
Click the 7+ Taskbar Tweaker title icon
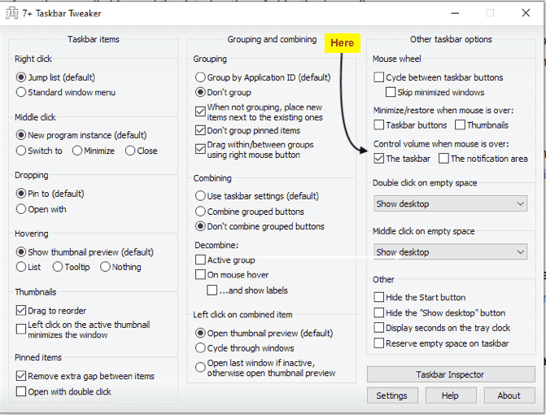14,13
